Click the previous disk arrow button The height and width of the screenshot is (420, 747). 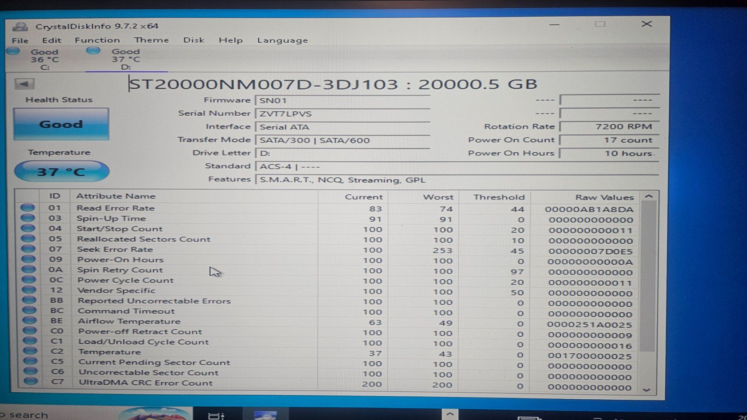(24, 84)
